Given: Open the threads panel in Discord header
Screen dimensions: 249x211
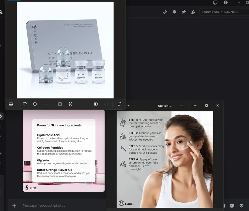Looking at the screenshot, I should (x=165, y=12).
